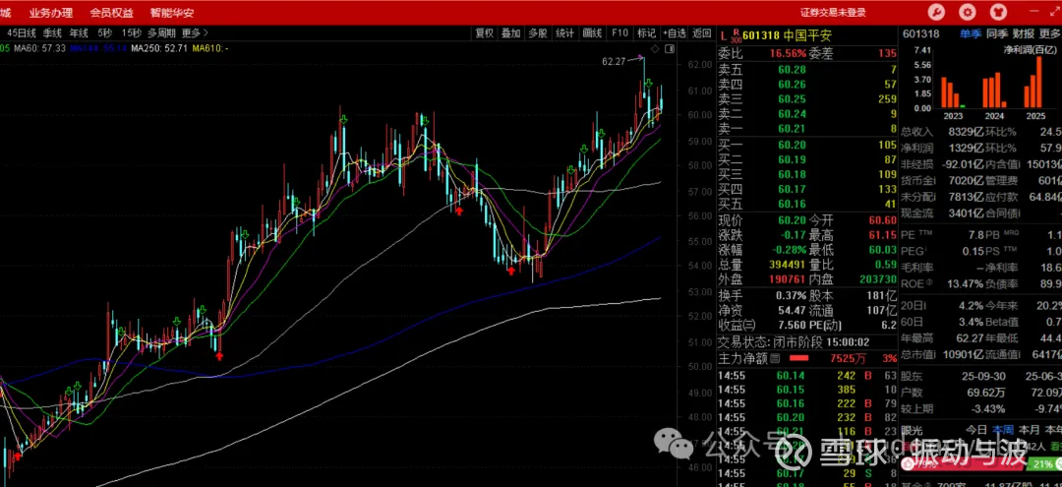
Task: Switch to the 季线 period
Action: [53, 32]
